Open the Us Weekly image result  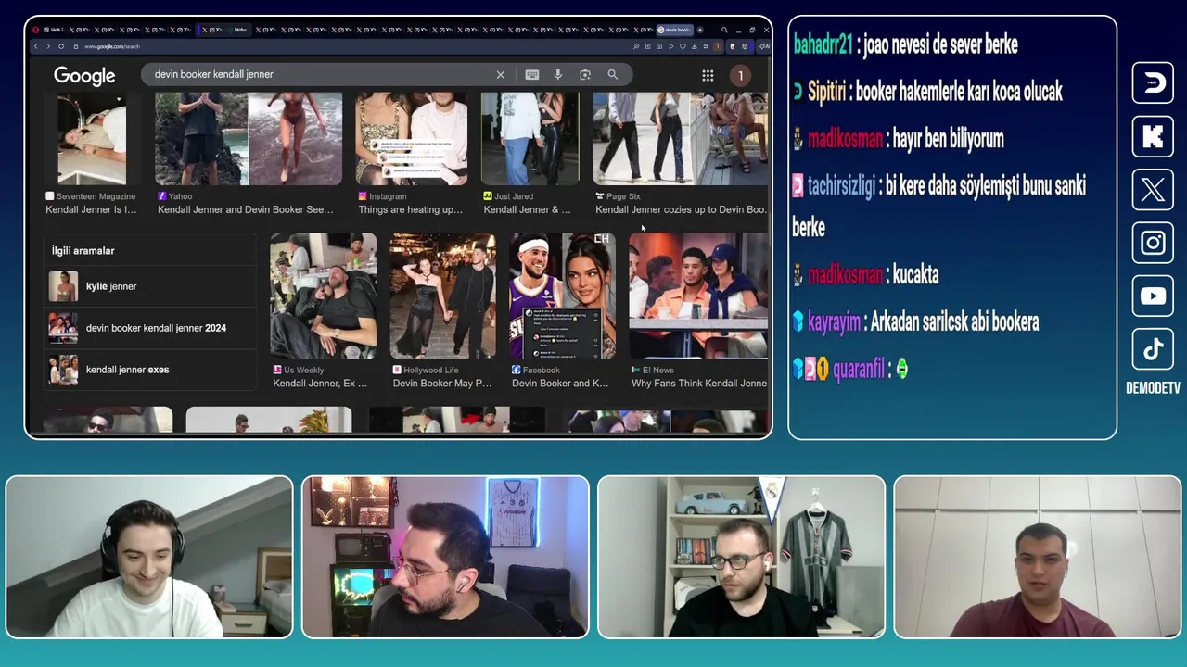click(324, 296)
